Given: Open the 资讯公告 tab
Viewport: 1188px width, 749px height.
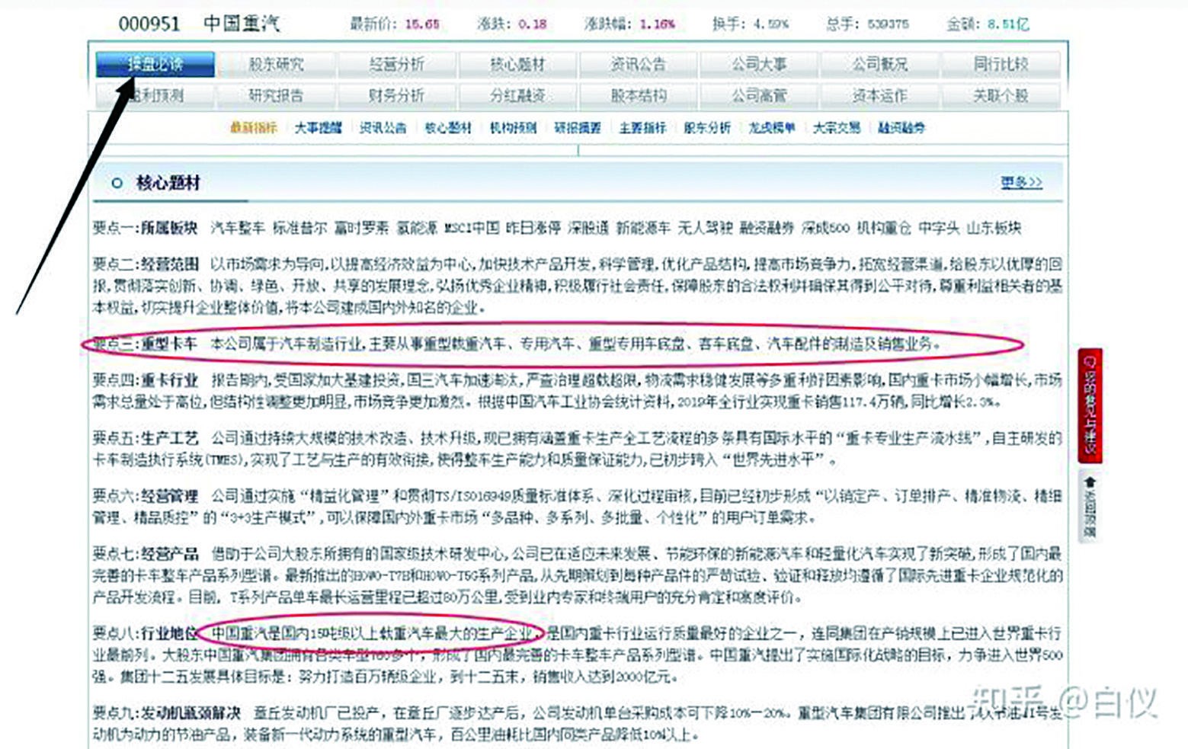Looking at the screenshot, I should [x=639, y=64].
